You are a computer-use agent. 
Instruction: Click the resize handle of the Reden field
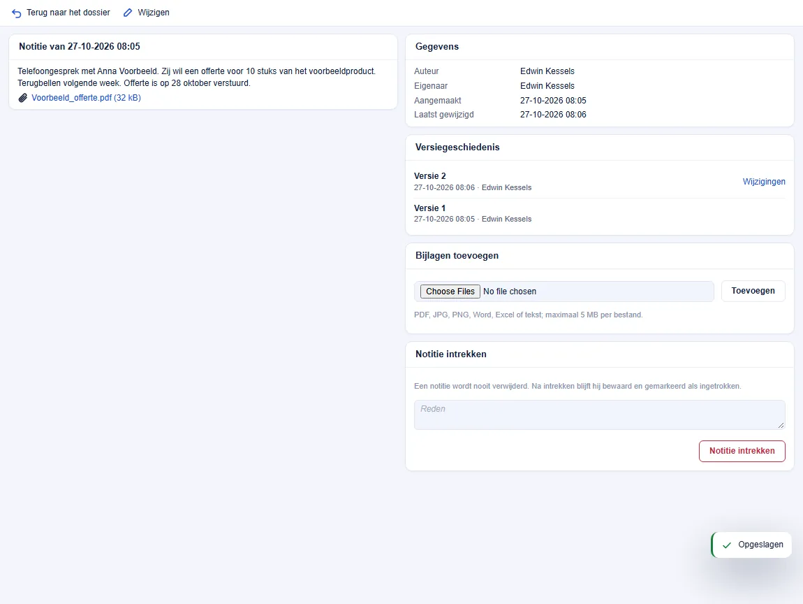pos(781,425)
